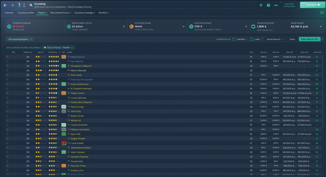Open the Copy of Scout - Transfer view dropdown
The image size is (326, 177).
(x=58, y=47)
